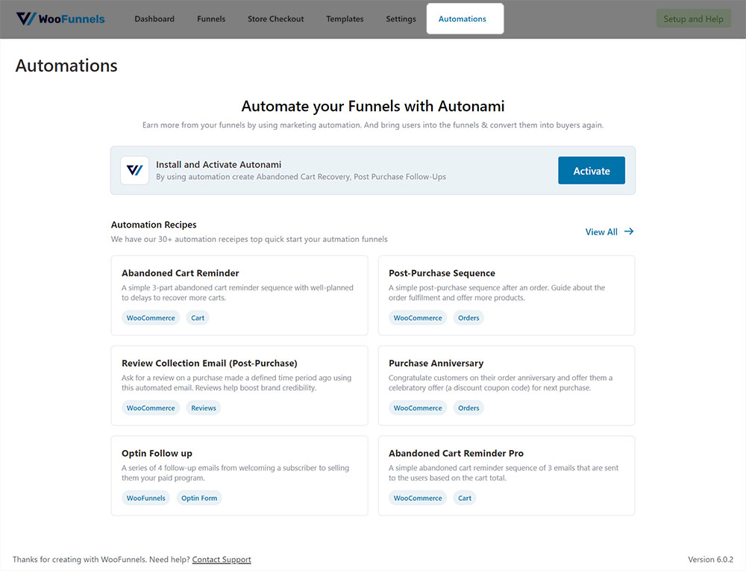Open the Abandoned Cart Reminder recipe title

point(181,273)
